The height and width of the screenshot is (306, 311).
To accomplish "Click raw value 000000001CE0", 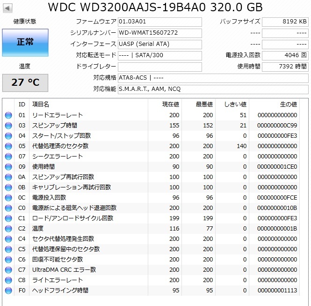I will click(277, 167).
